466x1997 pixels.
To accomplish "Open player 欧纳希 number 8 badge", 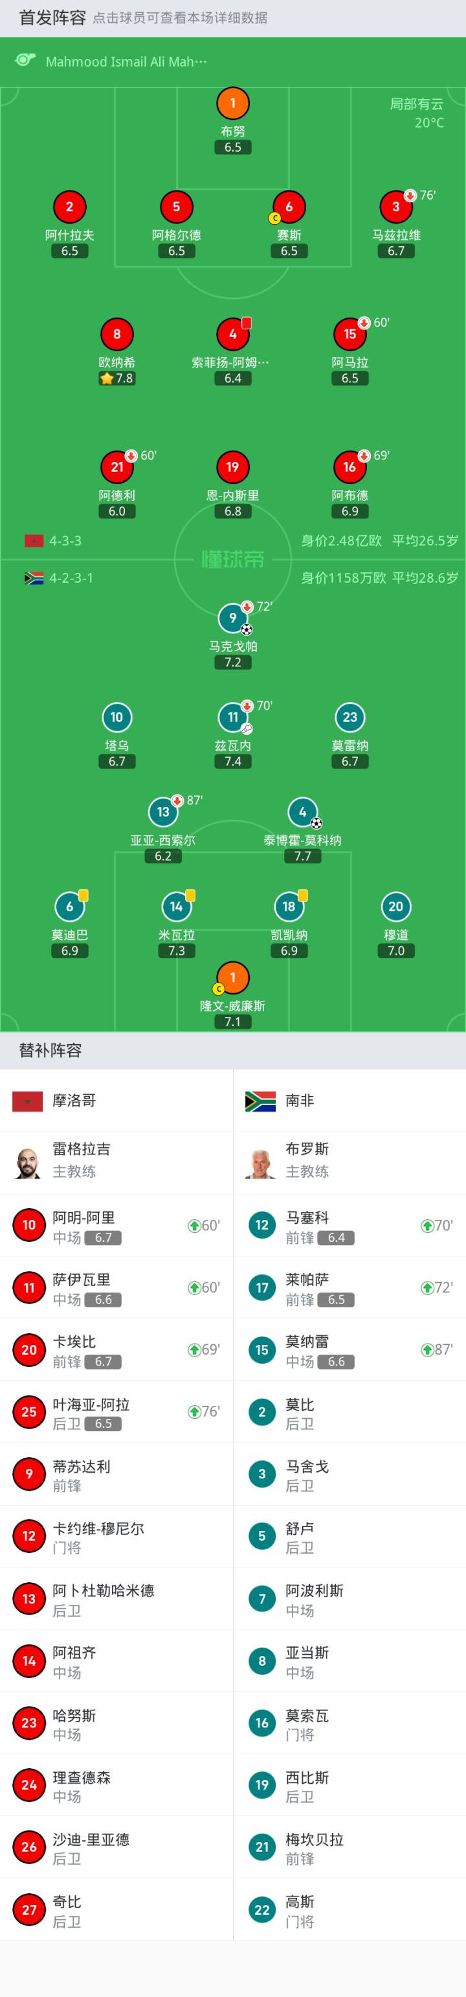I will pyautogui.click(x=117, y=334).
